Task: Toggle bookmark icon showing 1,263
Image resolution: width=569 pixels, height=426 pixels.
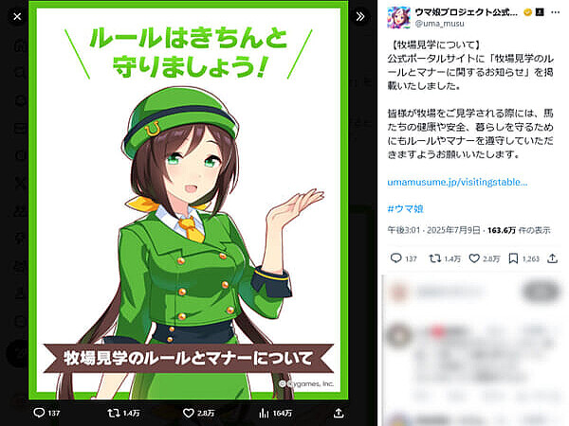Action: coord(513,258)
